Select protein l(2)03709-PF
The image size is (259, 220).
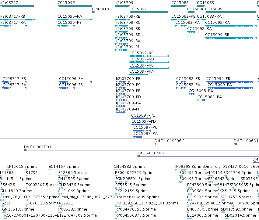pyautogui.click(x=121, y=112)
